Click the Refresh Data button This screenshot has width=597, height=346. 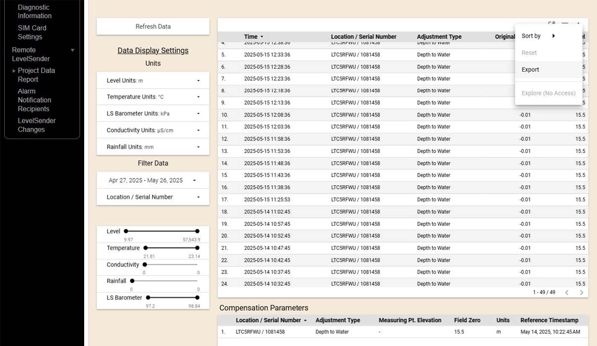coord(152,26)
